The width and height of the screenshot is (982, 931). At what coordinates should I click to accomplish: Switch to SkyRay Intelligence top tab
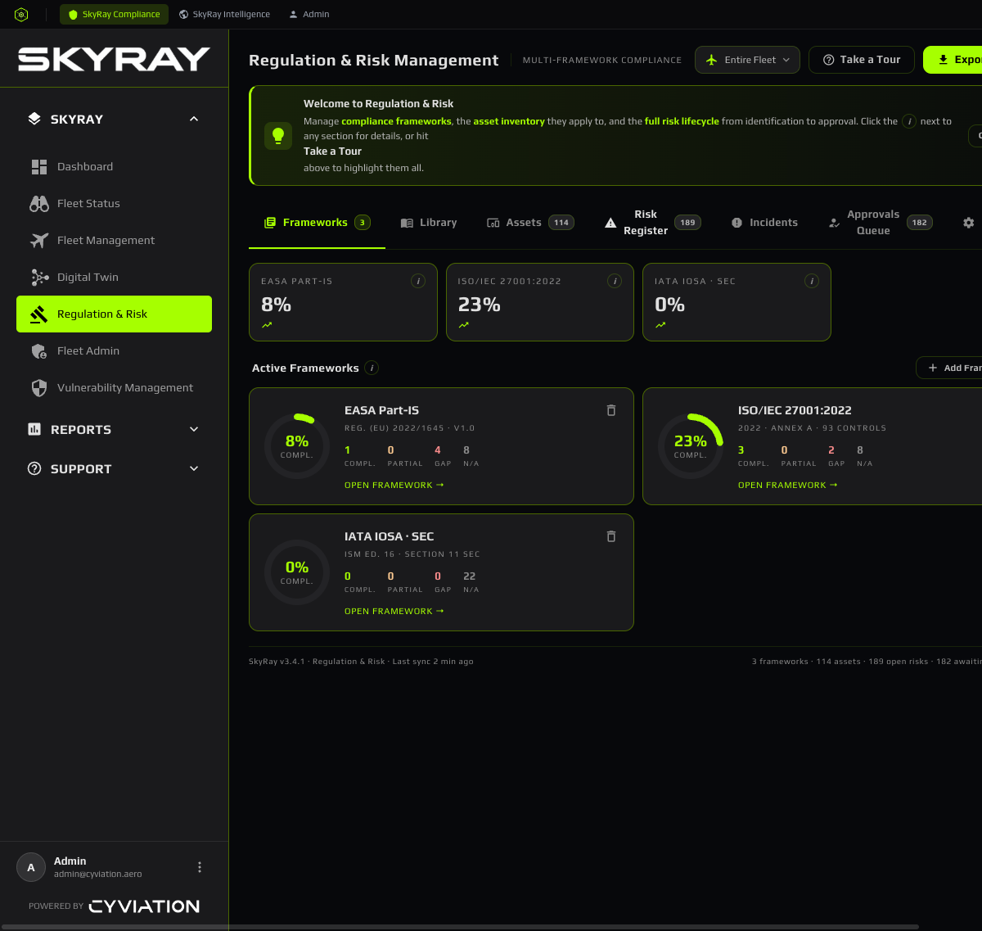[x=224, y=14]
